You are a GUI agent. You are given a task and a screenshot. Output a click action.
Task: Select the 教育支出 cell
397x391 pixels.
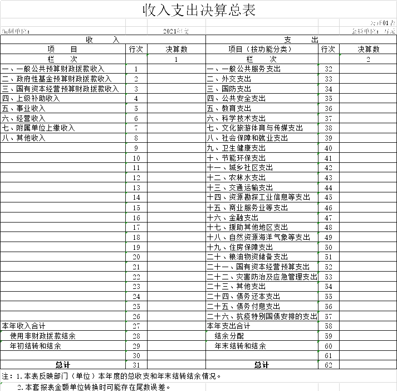coord(229,108)
